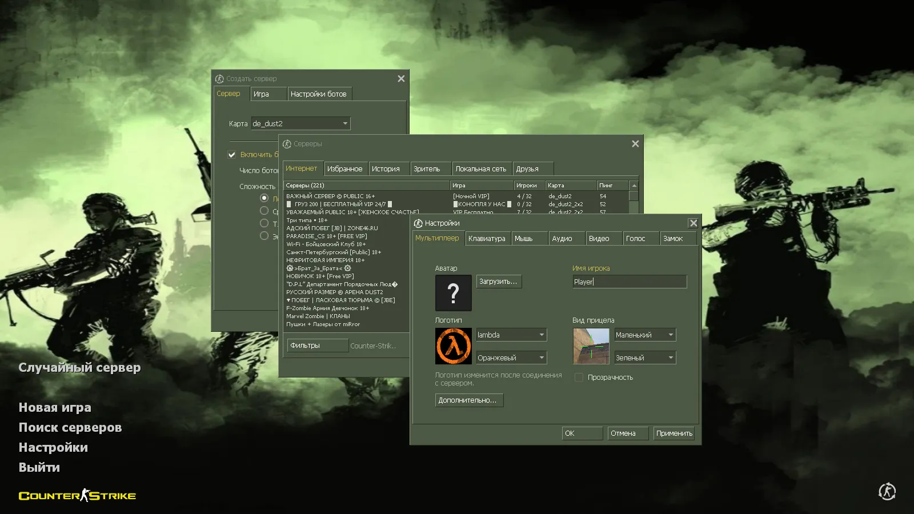
Task: Click the Загрузить... avatar button
Action: coord(498,282)
